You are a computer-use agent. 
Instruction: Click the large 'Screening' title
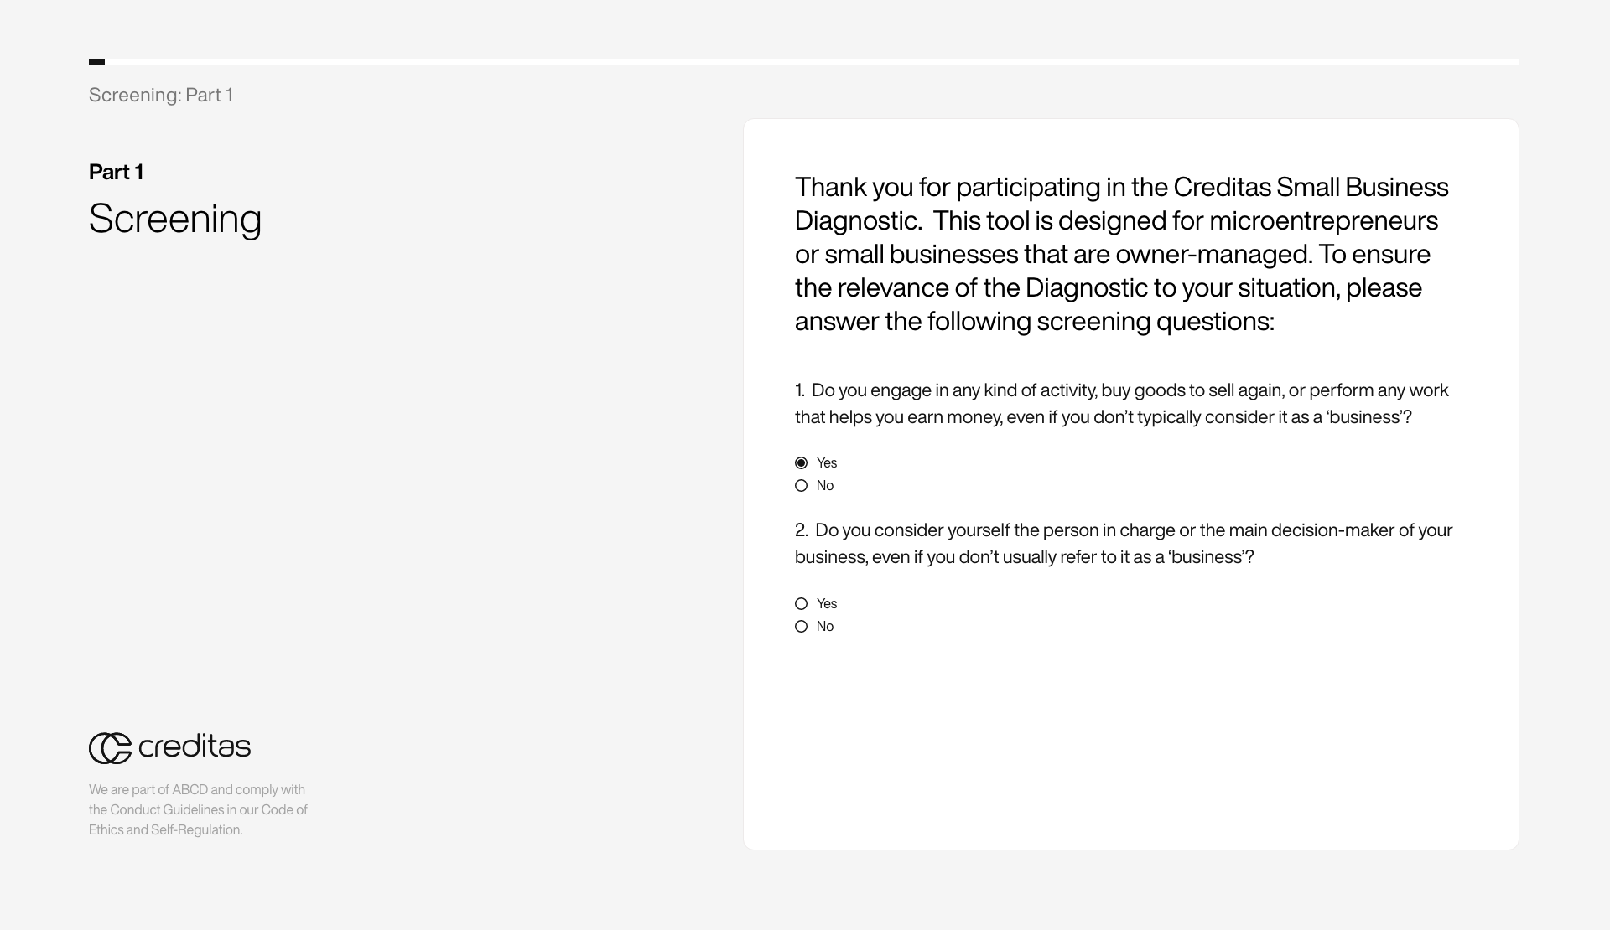coord(175,220)
